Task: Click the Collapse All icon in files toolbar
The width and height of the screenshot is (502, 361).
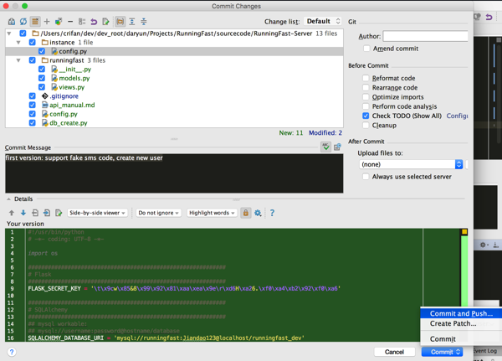Action: pos(143,22)
